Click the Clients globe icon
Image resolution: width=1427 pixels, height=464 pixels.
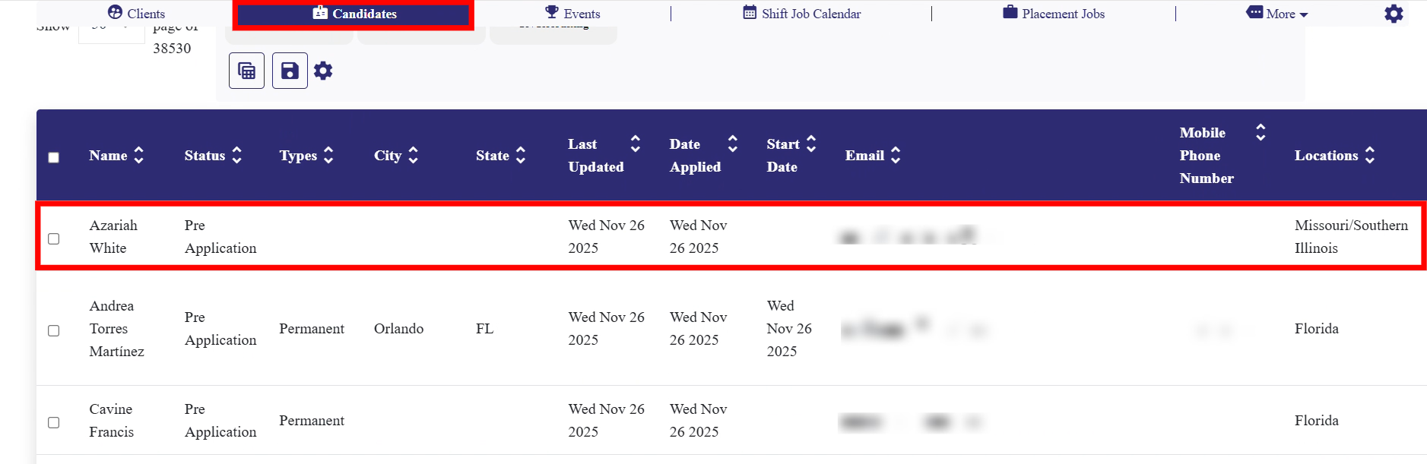tap(115, 12)
